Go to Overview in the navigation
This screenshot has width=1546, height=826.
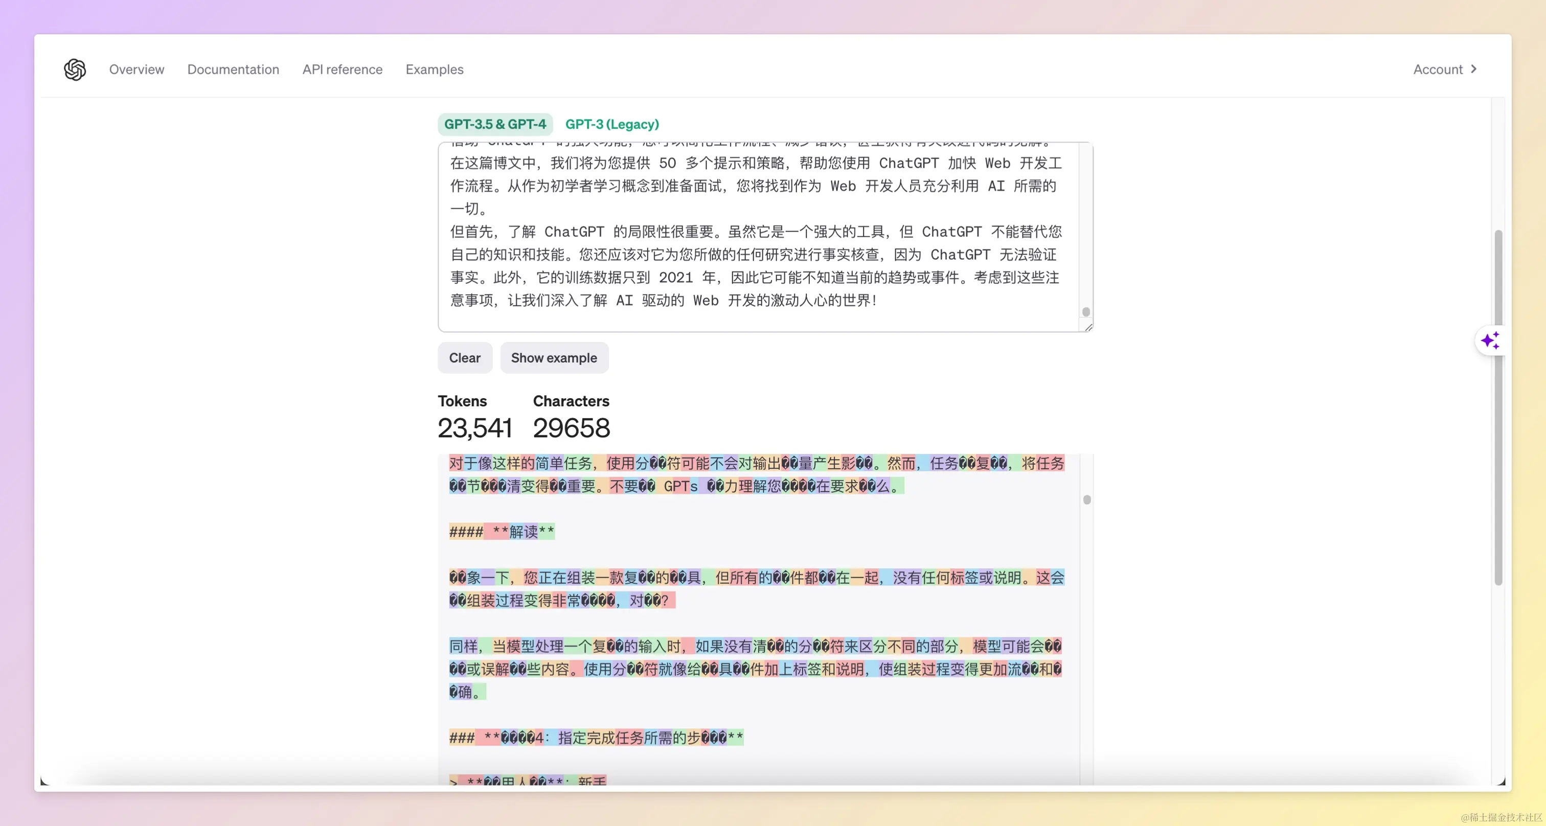136,70
